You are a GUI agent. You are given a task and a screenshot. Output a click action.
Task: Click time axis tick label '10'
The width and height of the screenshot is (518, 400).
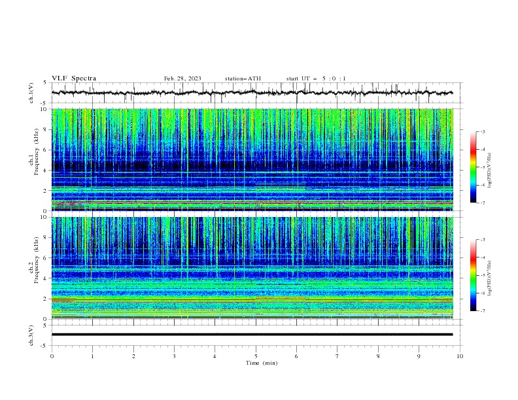point(460,356)
